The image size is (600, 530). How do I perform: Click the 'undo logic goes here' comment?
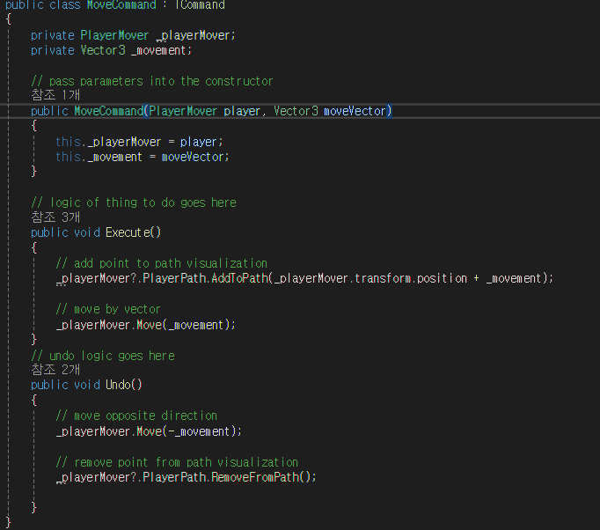tap(103, 356)
